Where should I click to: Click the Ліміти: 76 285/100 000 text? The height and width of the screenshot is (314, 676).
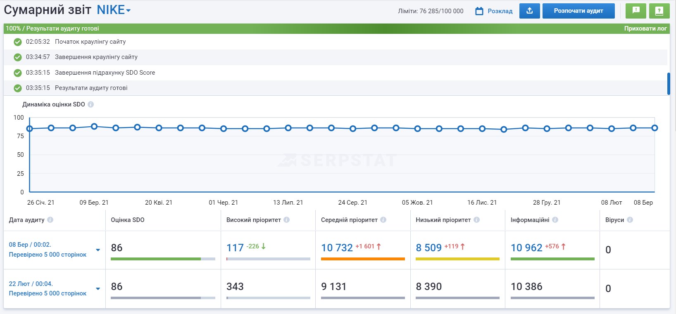coord(431,11)
